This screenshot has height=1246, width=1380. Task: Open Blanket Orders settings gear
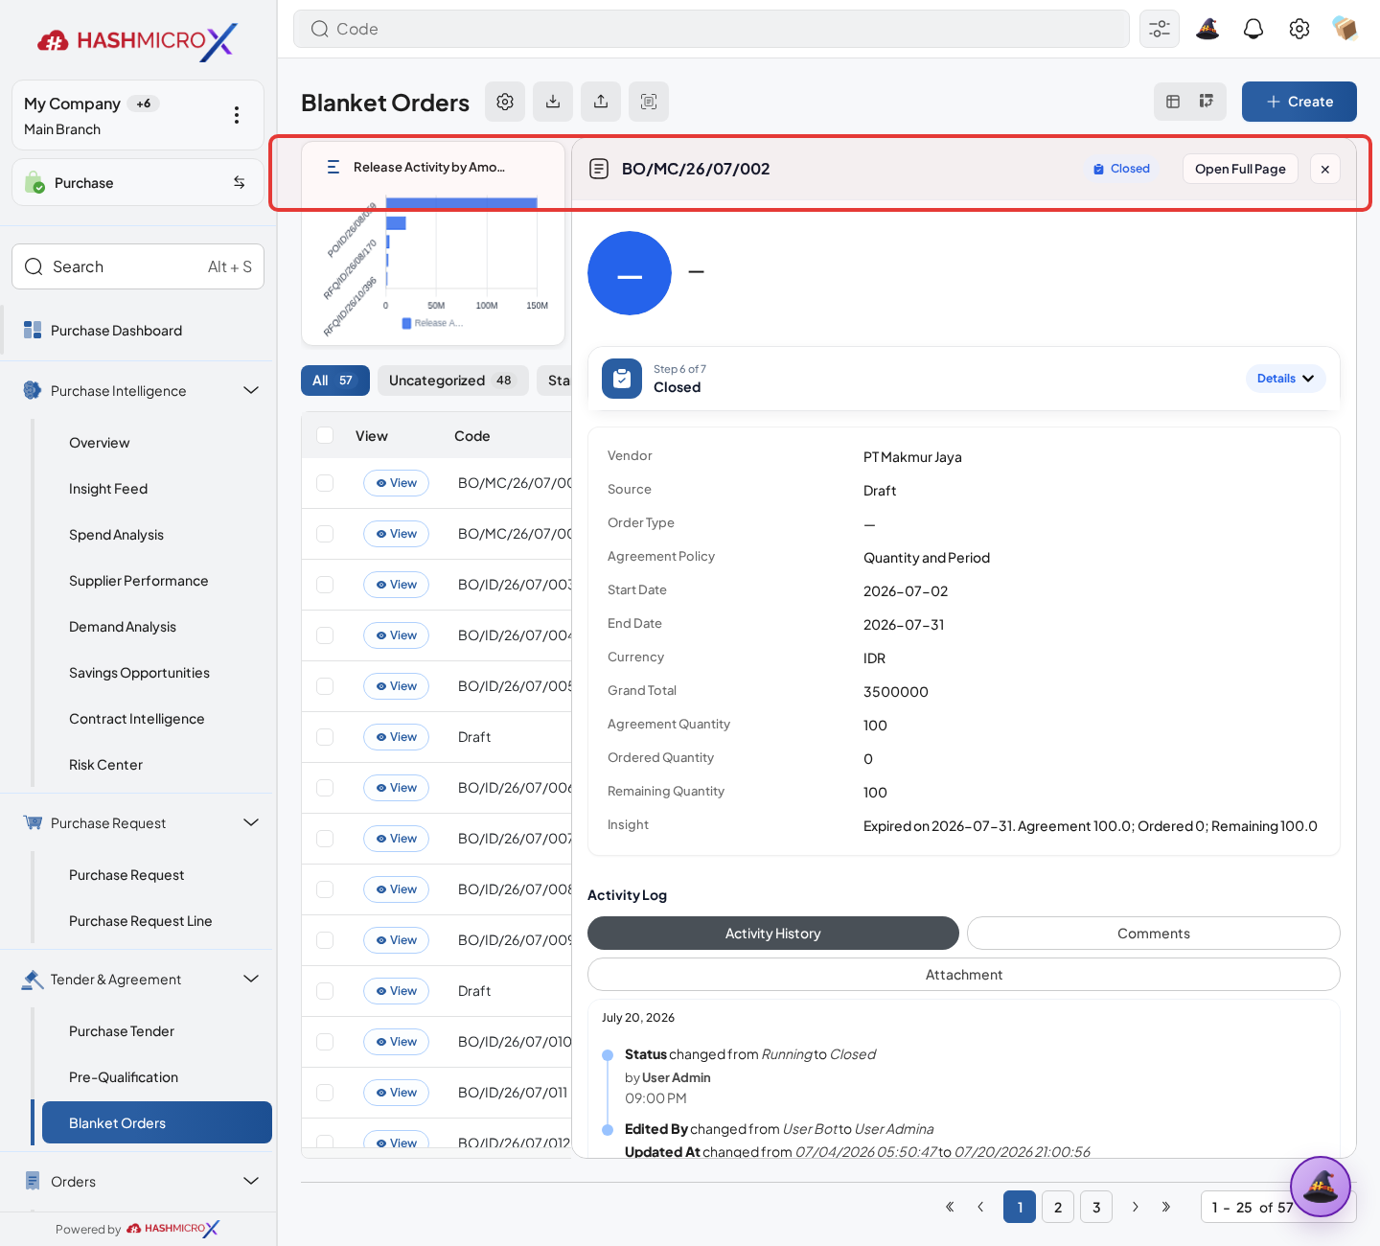(505, 102)
